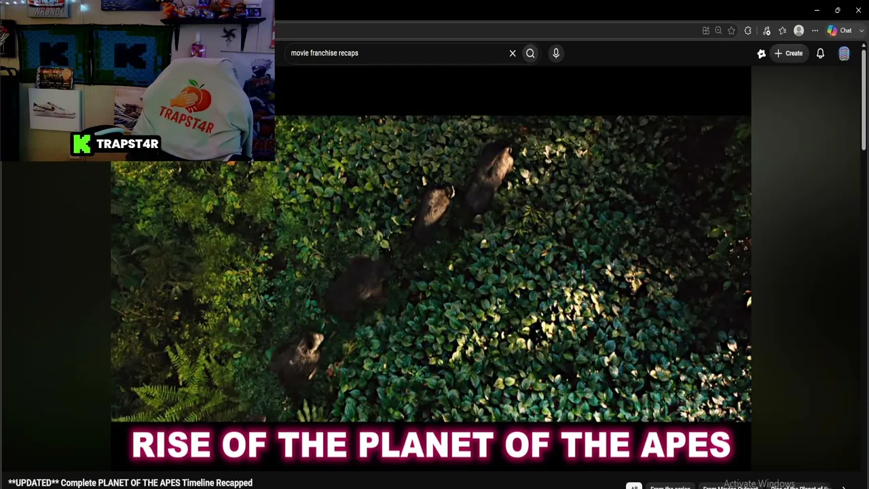869x489 pixels.
Task: Open the favorites list icon
Action: click(782, 31)
